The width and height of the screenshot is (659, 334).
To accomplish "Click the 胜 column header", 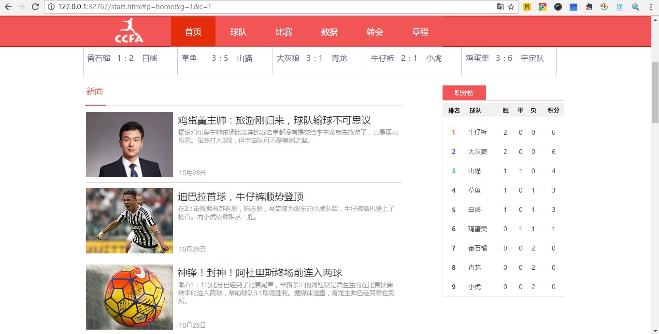I will [x=506, y=111].
